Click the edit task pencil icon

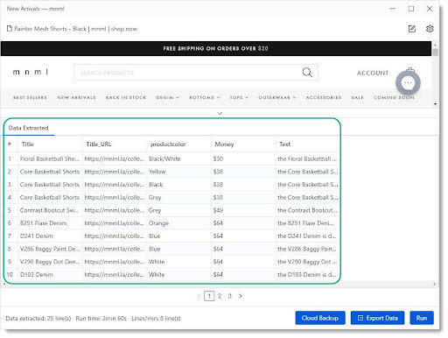(x=411, y=29)
